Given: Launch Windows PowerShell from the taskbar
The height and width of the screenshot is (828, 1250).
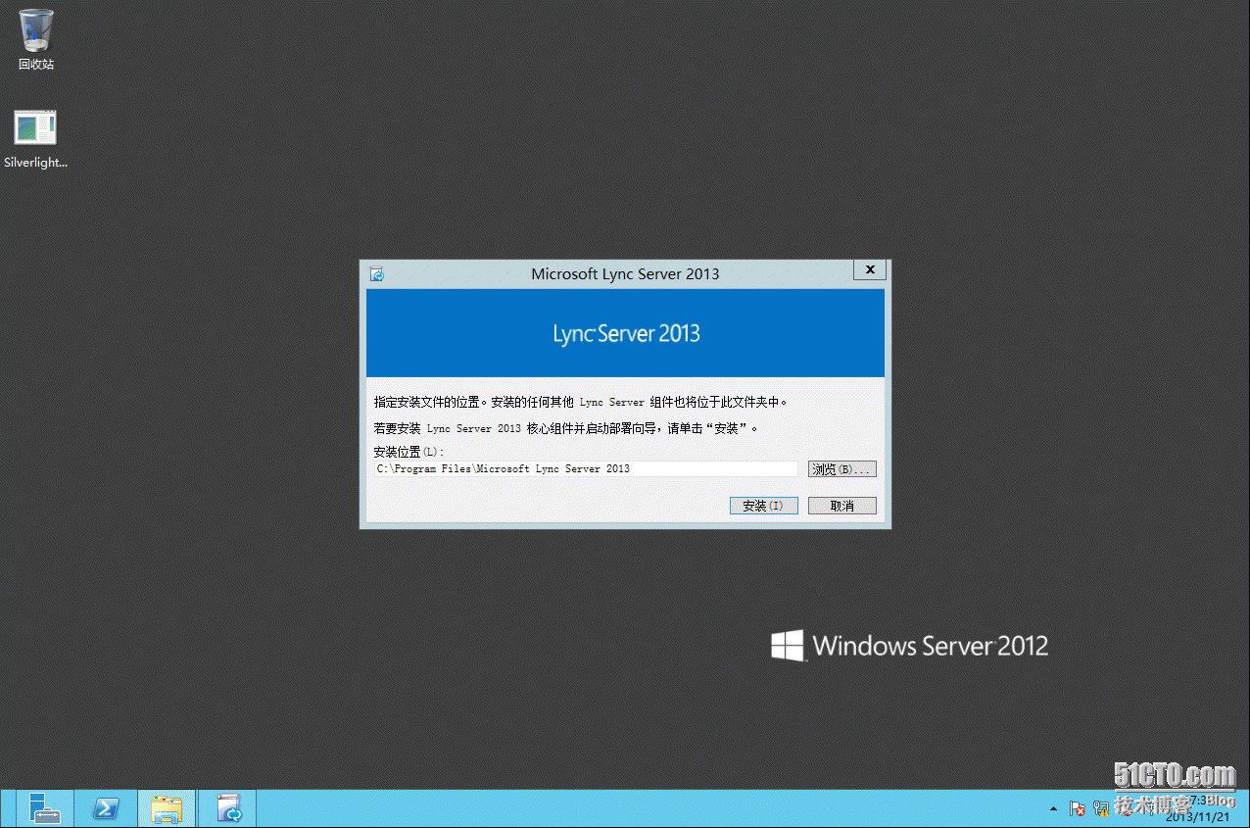Looking at the screenshot, I should pos(105,808).
